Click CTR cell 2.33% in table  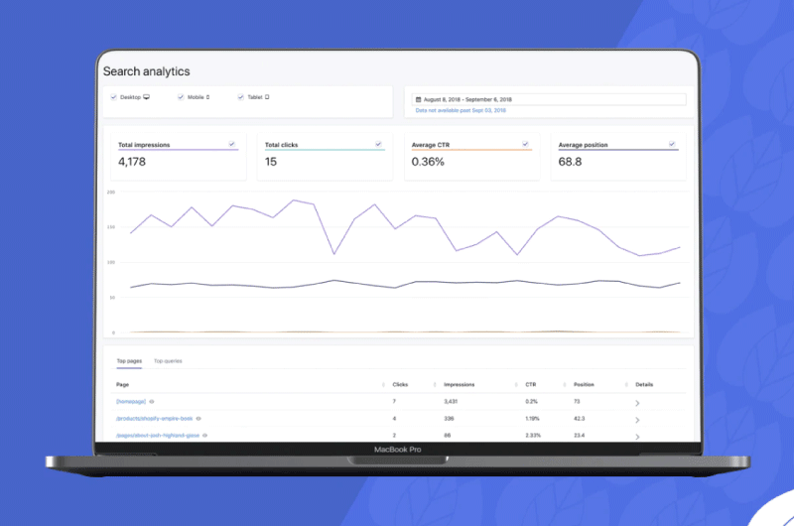[533, 436]
